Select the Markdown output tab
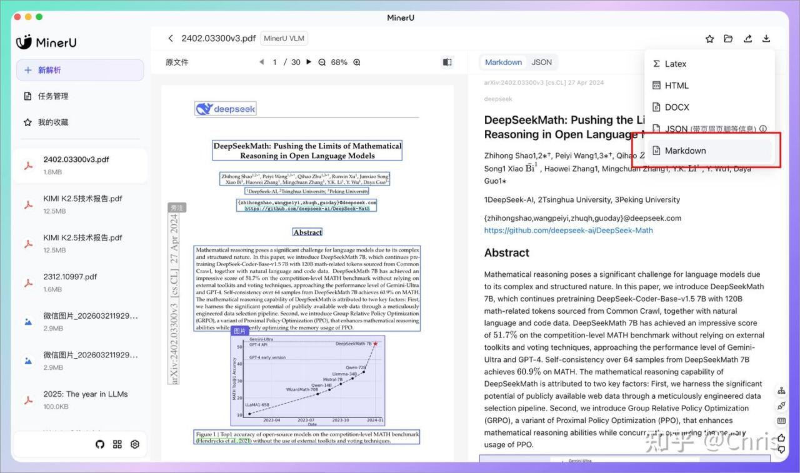The height and width of the screenshot is (473, 800). click(x=503, y=62)
